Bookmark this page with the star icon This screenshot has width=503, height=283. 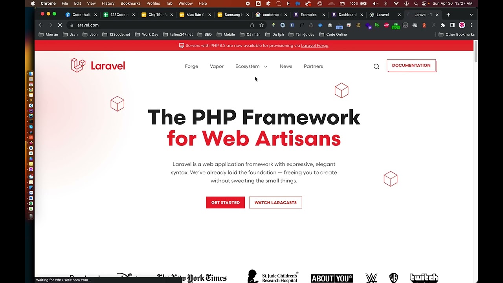[261, 25]
